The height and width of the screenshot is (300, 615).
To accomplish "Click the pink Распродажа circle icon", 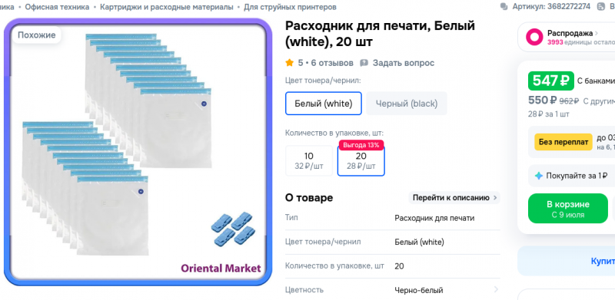I will [534, 37].
